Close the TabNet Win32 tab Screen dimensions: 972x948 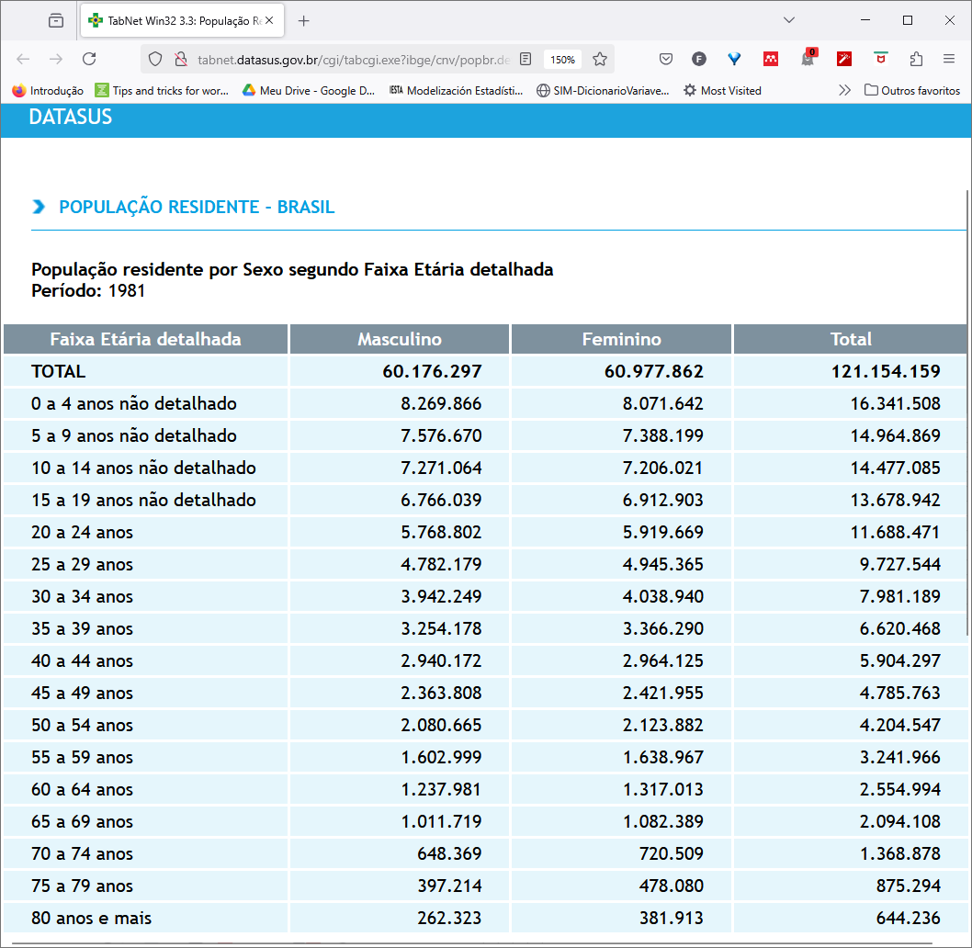tap(269, 20)
